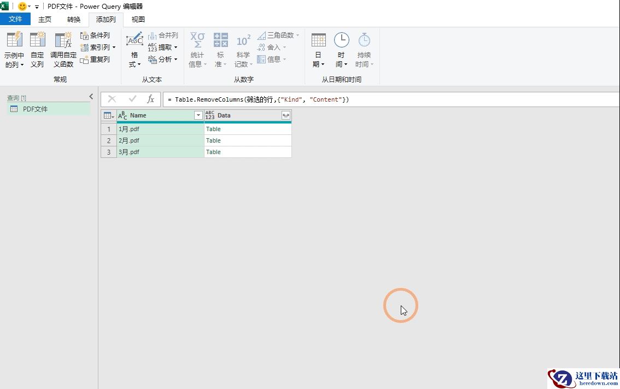This screenshot has width=620, height=389.
Task: Open the 提取 dropdown
Action: coord(162,48)
